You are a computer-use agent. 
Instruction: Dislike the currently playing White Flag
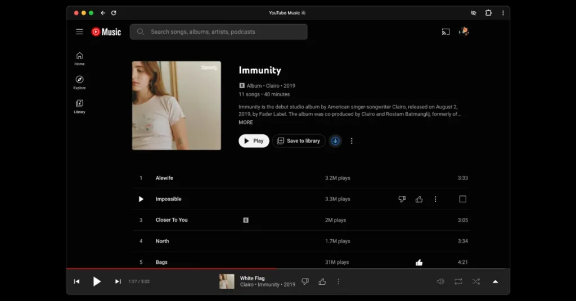(305, 281)
